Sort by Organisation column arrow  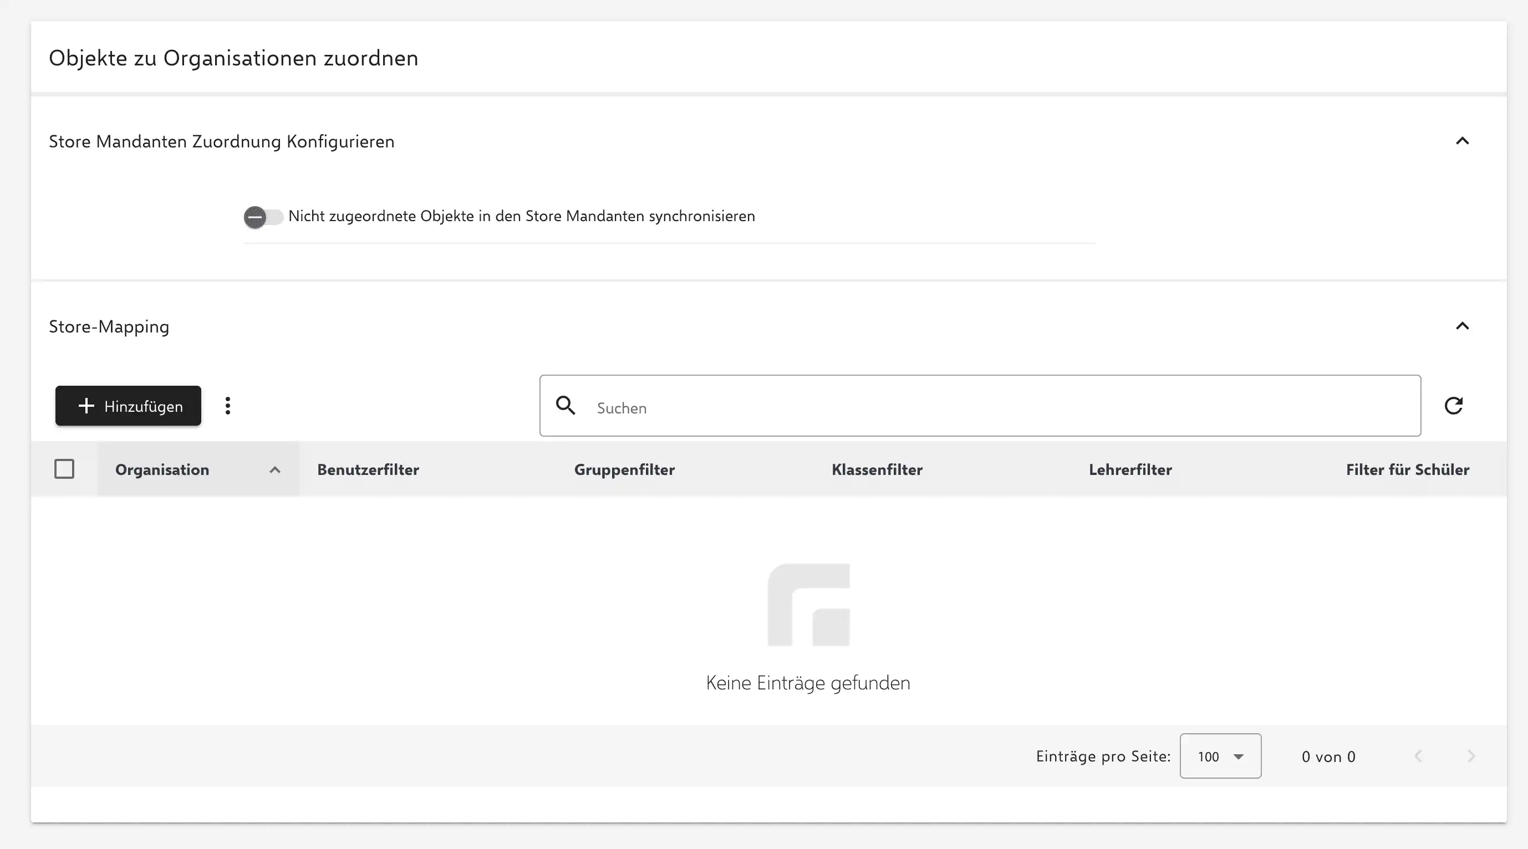pos(274,469)
